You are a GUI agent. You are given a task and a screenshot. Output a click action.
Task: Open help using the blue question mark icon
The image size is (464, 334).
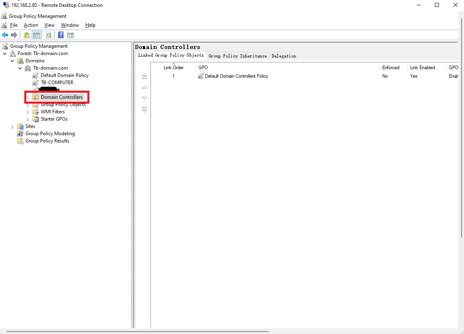(61, 35)
